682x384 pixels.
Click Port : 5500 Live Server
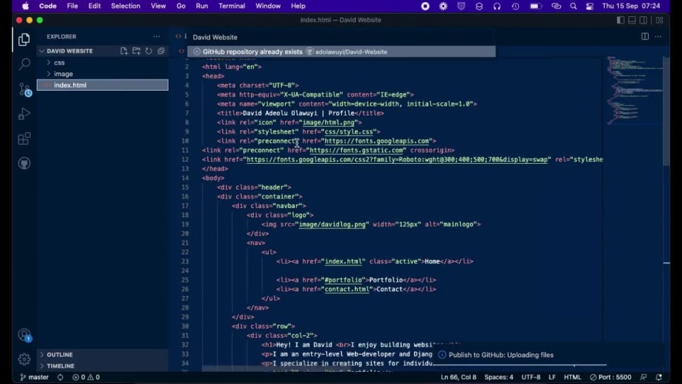(610, 377)
